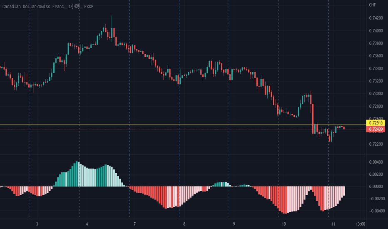388x229 pixels.
Task: Click the Canadian Dollar/Swiss Franc chart title
Action: pyautogui.click(x=48, y=7)
